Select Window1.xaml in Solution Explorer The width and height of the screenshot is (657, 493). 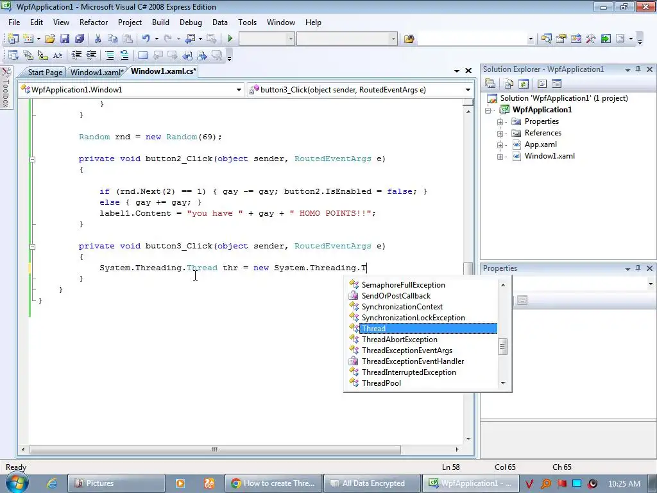(549, 156)
